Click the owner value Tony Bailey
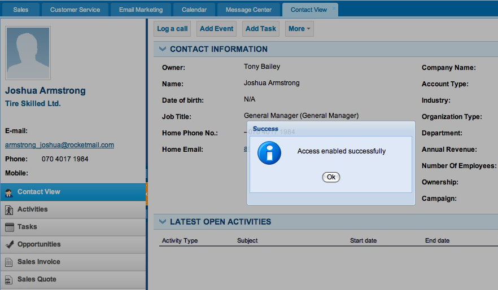 coord(262,67)
